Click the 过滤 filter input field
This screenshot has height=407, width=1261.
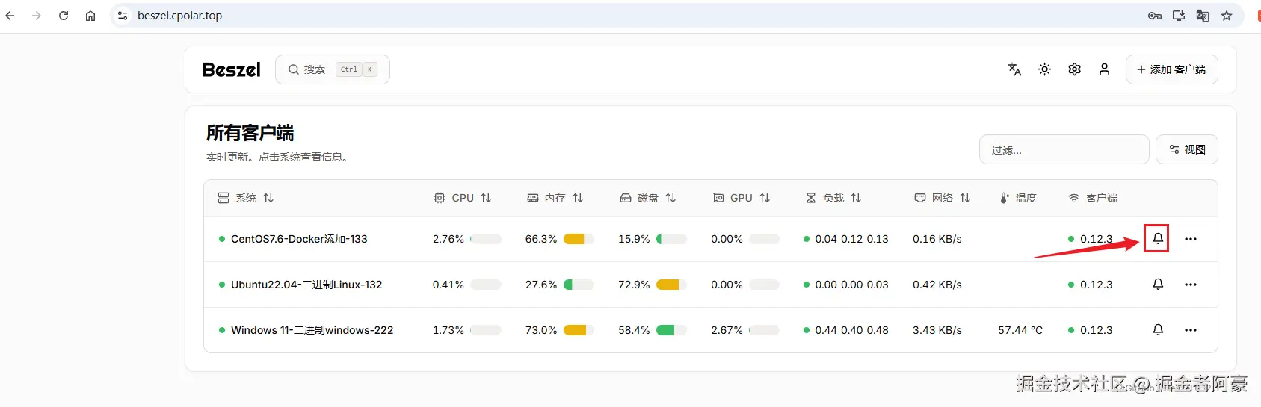pyautogui.click(x=1064, y=149)
